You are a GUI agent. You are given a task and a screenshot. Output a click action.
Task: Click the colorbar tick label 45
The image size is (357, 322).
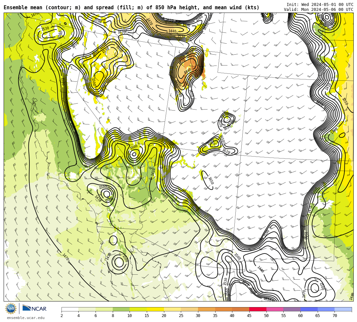click(249, 316)
